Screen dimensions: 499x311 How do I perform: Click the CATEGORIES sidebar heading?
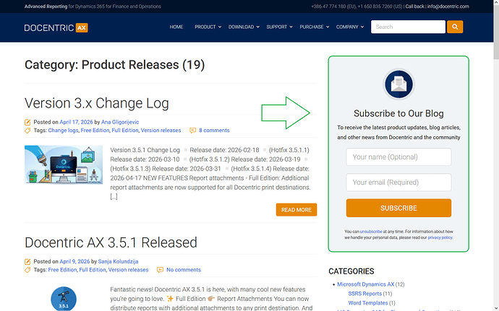click(351, 271)
